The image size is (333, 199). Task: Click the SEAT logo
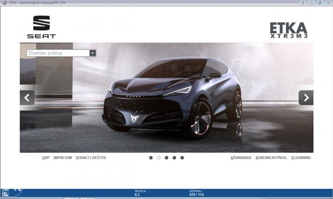pos(41,27)
